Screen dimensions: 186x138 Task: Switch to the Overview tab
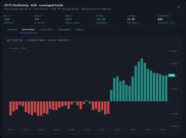tap(12, 30)
